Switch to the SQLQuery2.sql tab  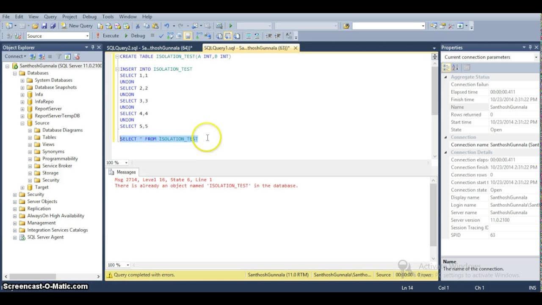[x=149, y=48]
